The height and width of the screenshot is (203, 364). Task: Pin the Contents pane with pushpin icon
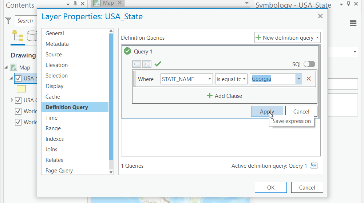pyautogui.click(x=75, y=4)
